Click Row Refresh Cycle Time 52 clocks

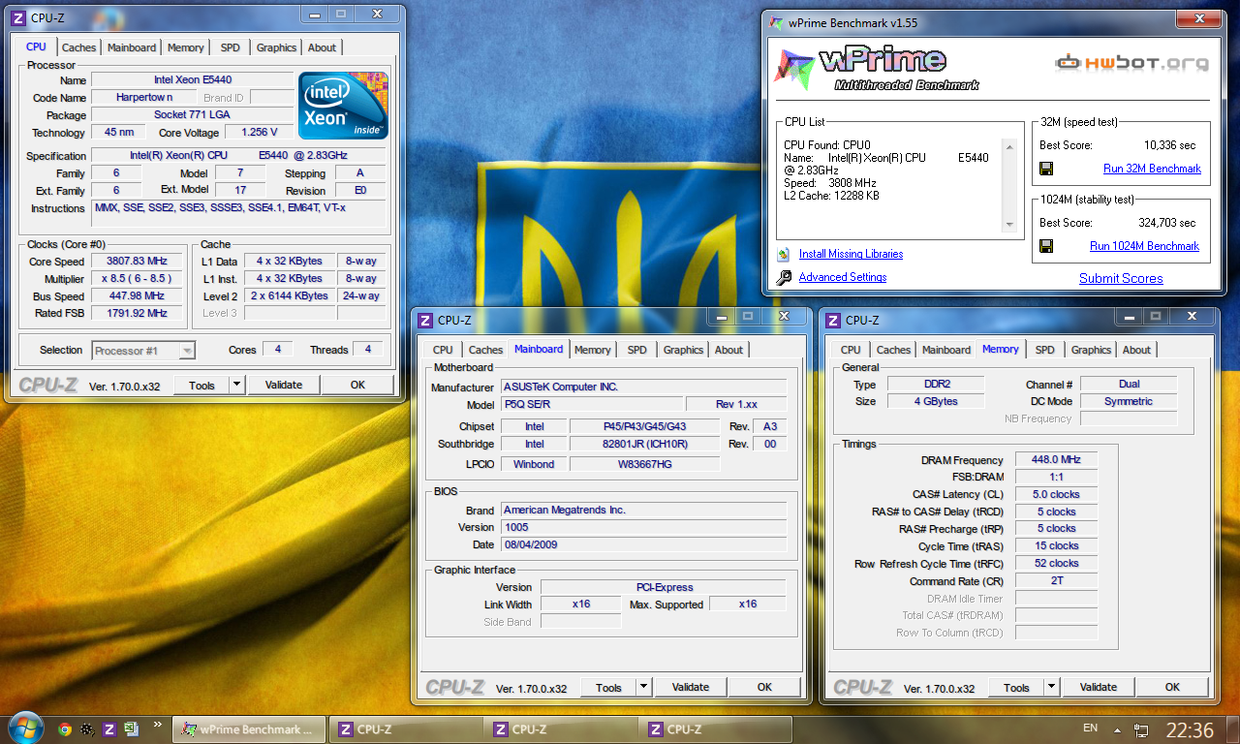point(1056,564)
